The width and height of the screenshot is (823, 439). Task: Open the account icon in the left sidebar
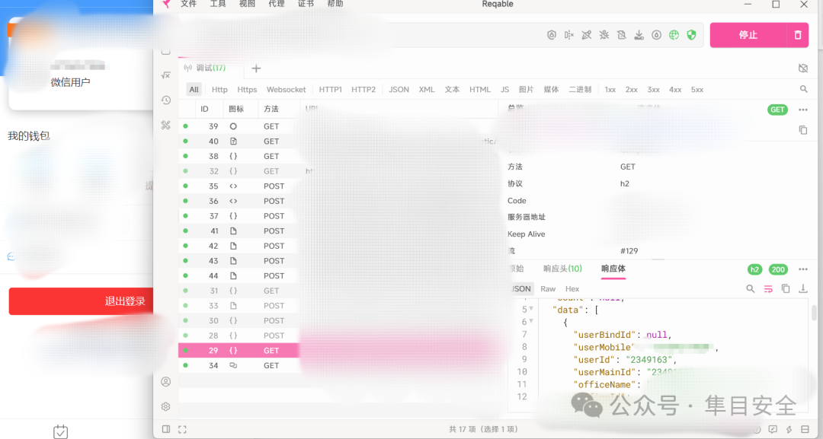166,382
